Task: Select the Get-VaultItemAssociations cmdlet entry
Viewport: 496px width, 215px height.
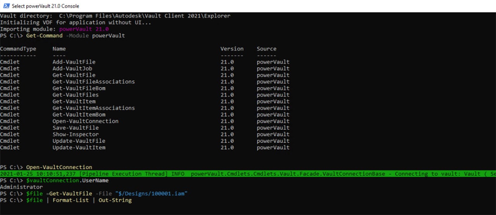Action: point(93,108)
